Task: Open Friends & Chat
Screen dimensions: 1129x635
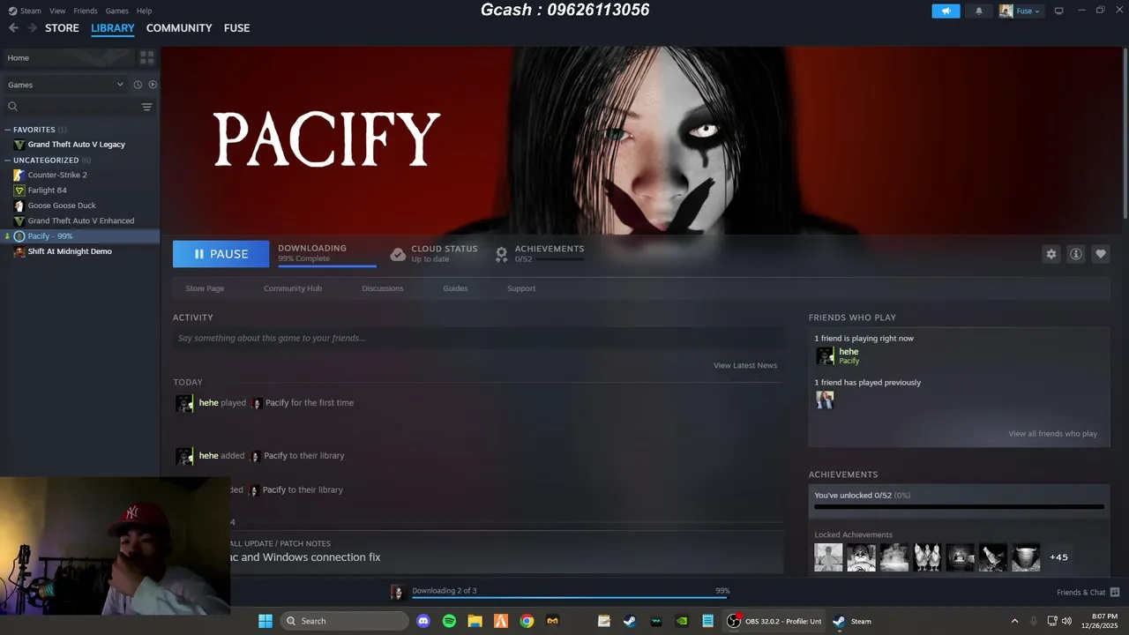Action: tap(1088, 593)
